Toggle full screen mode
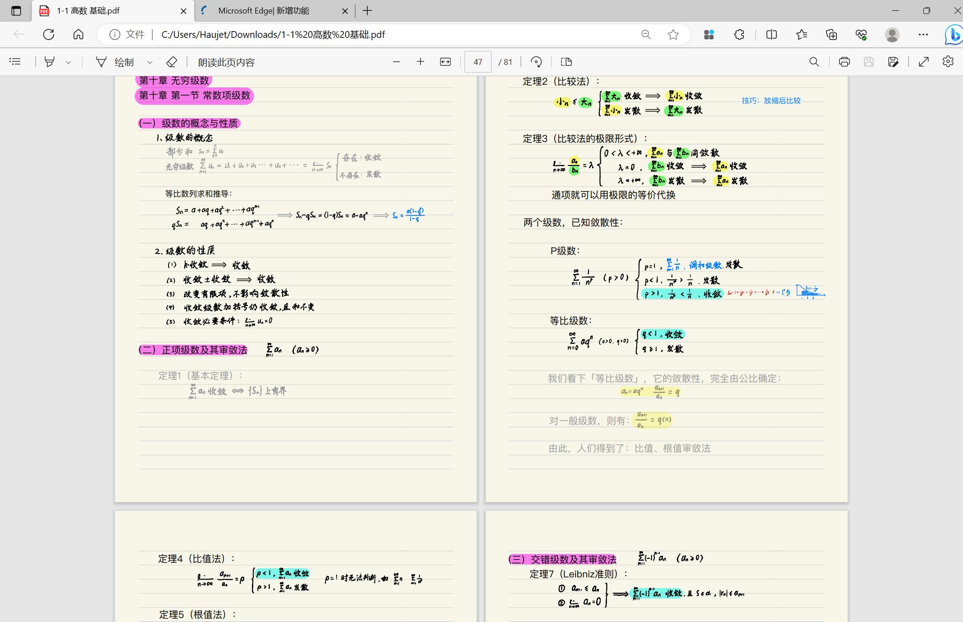This screenshot has width=963, height=622. coord(924,62)
